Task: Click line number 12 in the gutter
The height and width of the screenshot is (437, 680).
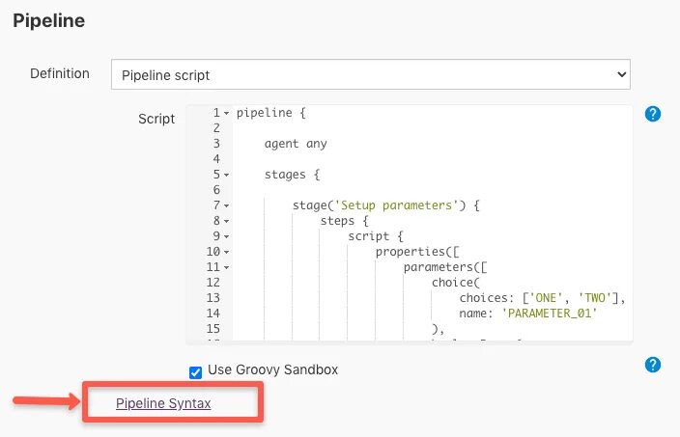Action: pyautogui.click(x=213, y=283)
